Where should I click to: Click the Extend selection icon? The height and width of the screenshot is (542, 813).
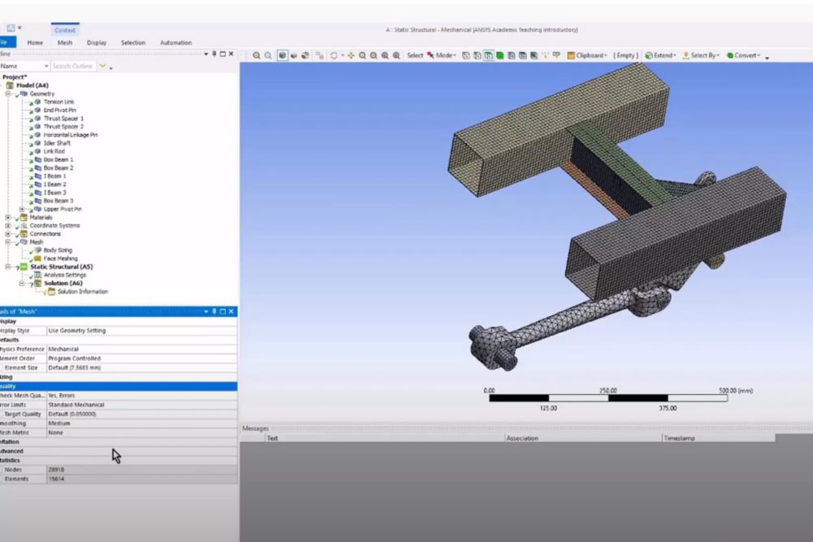[649, 55]
